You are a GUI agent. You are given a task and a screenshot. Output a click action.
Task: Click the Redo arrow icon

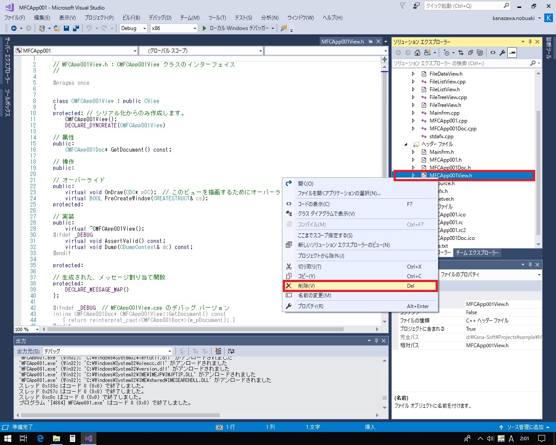tap(104, 28)
